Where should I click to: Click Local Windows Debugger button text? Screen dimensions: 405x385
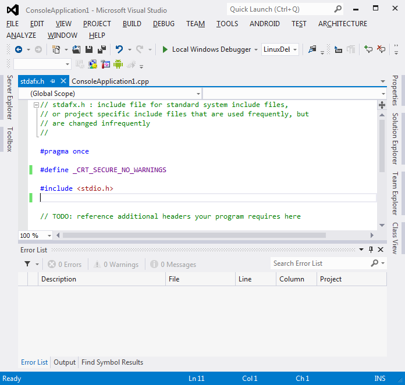pyautogui.click(x=212, y=49)
